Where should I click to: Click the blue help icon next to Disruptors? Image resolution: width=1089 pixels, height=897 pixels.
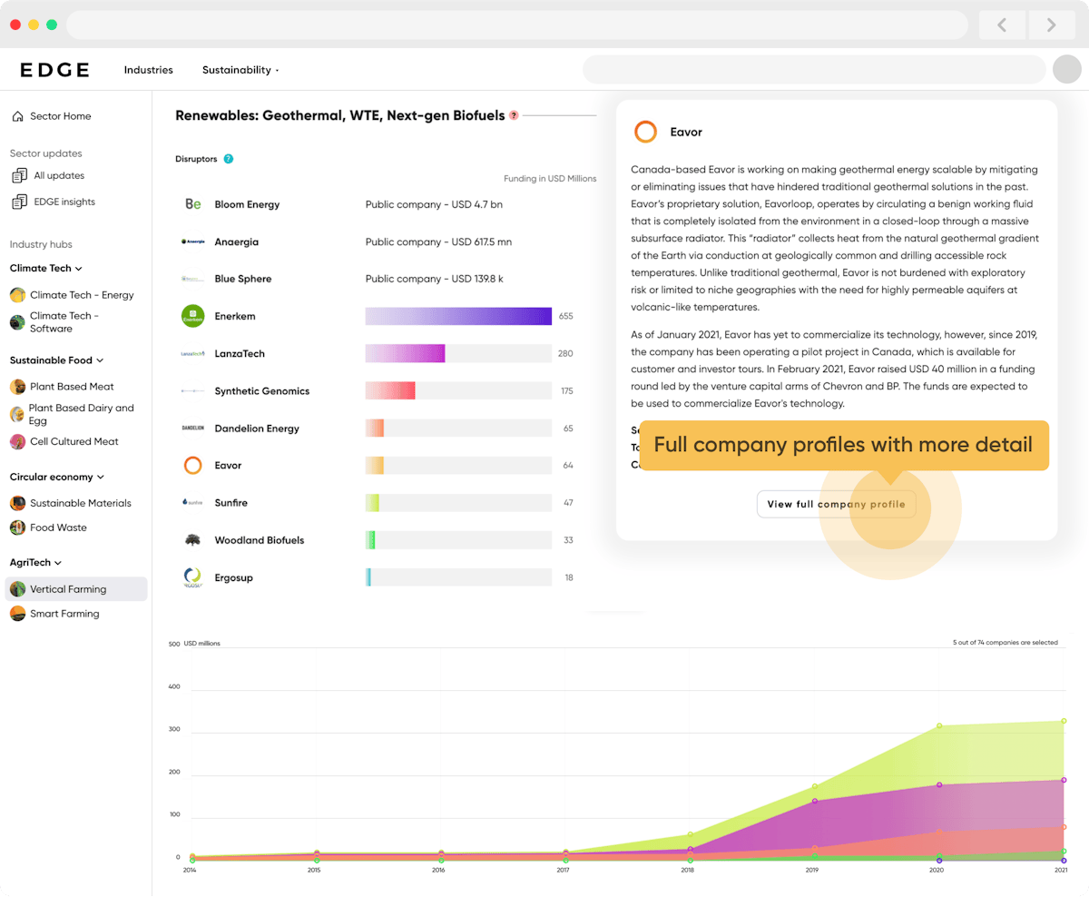tap(229, 159)
